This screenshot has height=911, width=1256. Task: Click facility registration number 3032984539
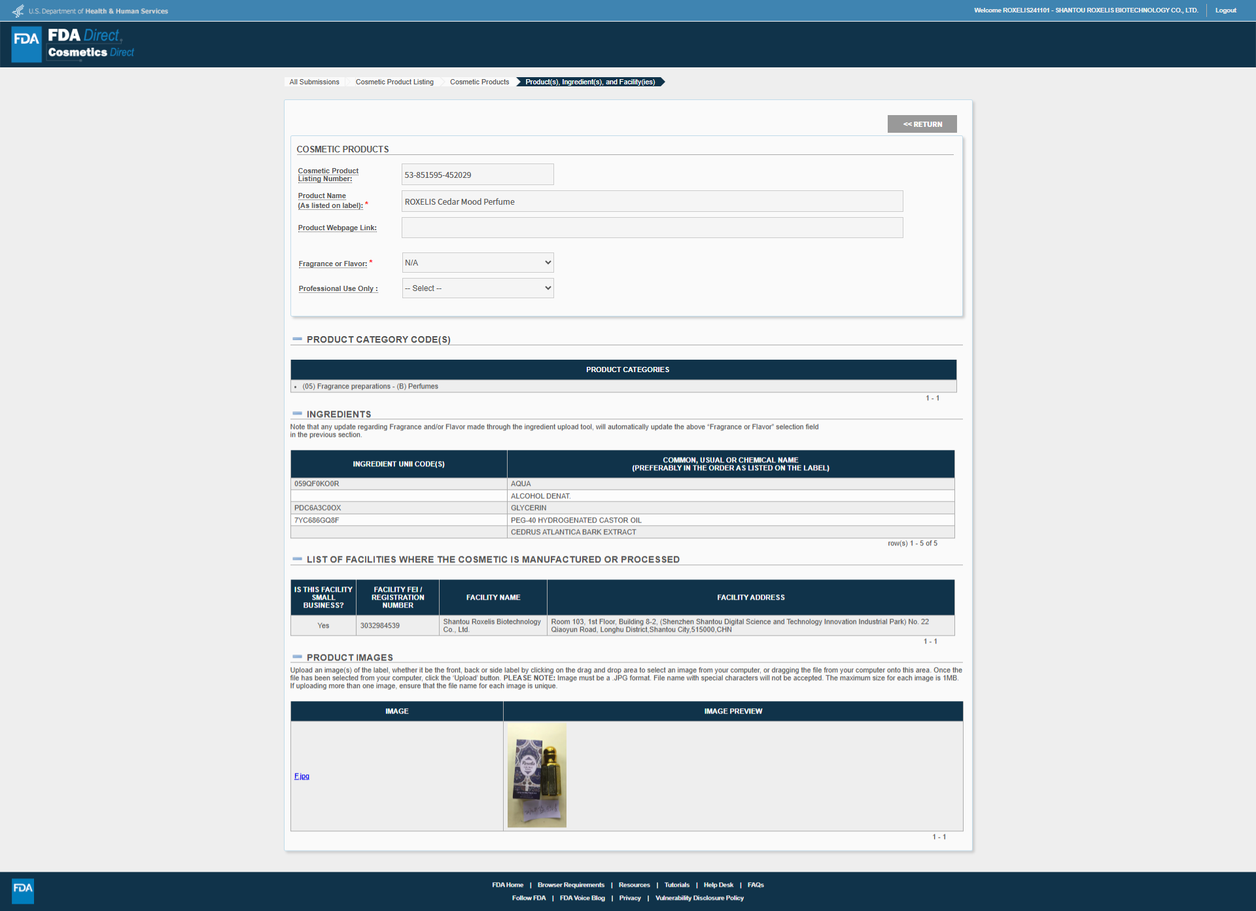(x=398, y=626)
